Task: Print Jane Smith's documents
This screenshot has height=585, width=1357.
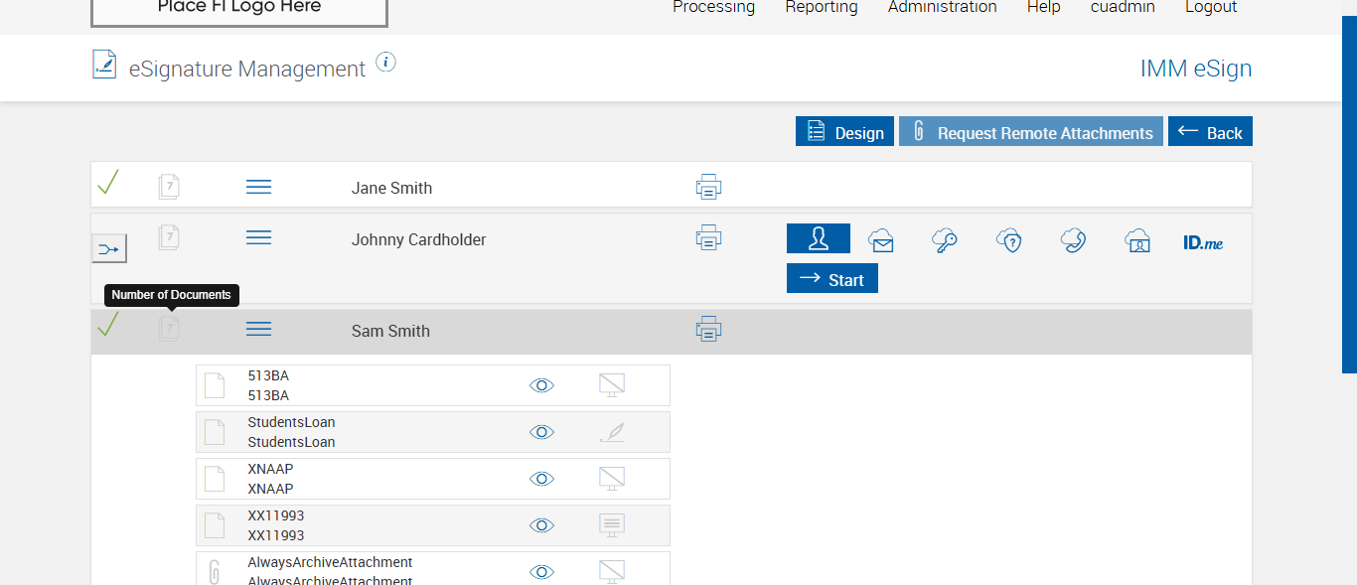Action: [708, 187]
